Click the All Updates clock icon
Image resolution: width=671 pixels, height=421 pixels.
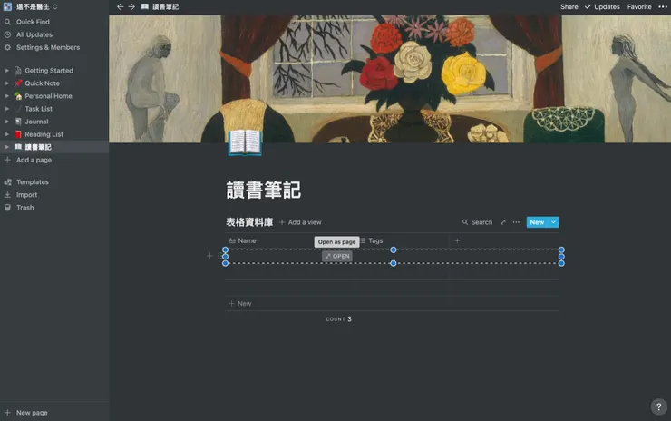pyautogui.click(x=7, y=34)
